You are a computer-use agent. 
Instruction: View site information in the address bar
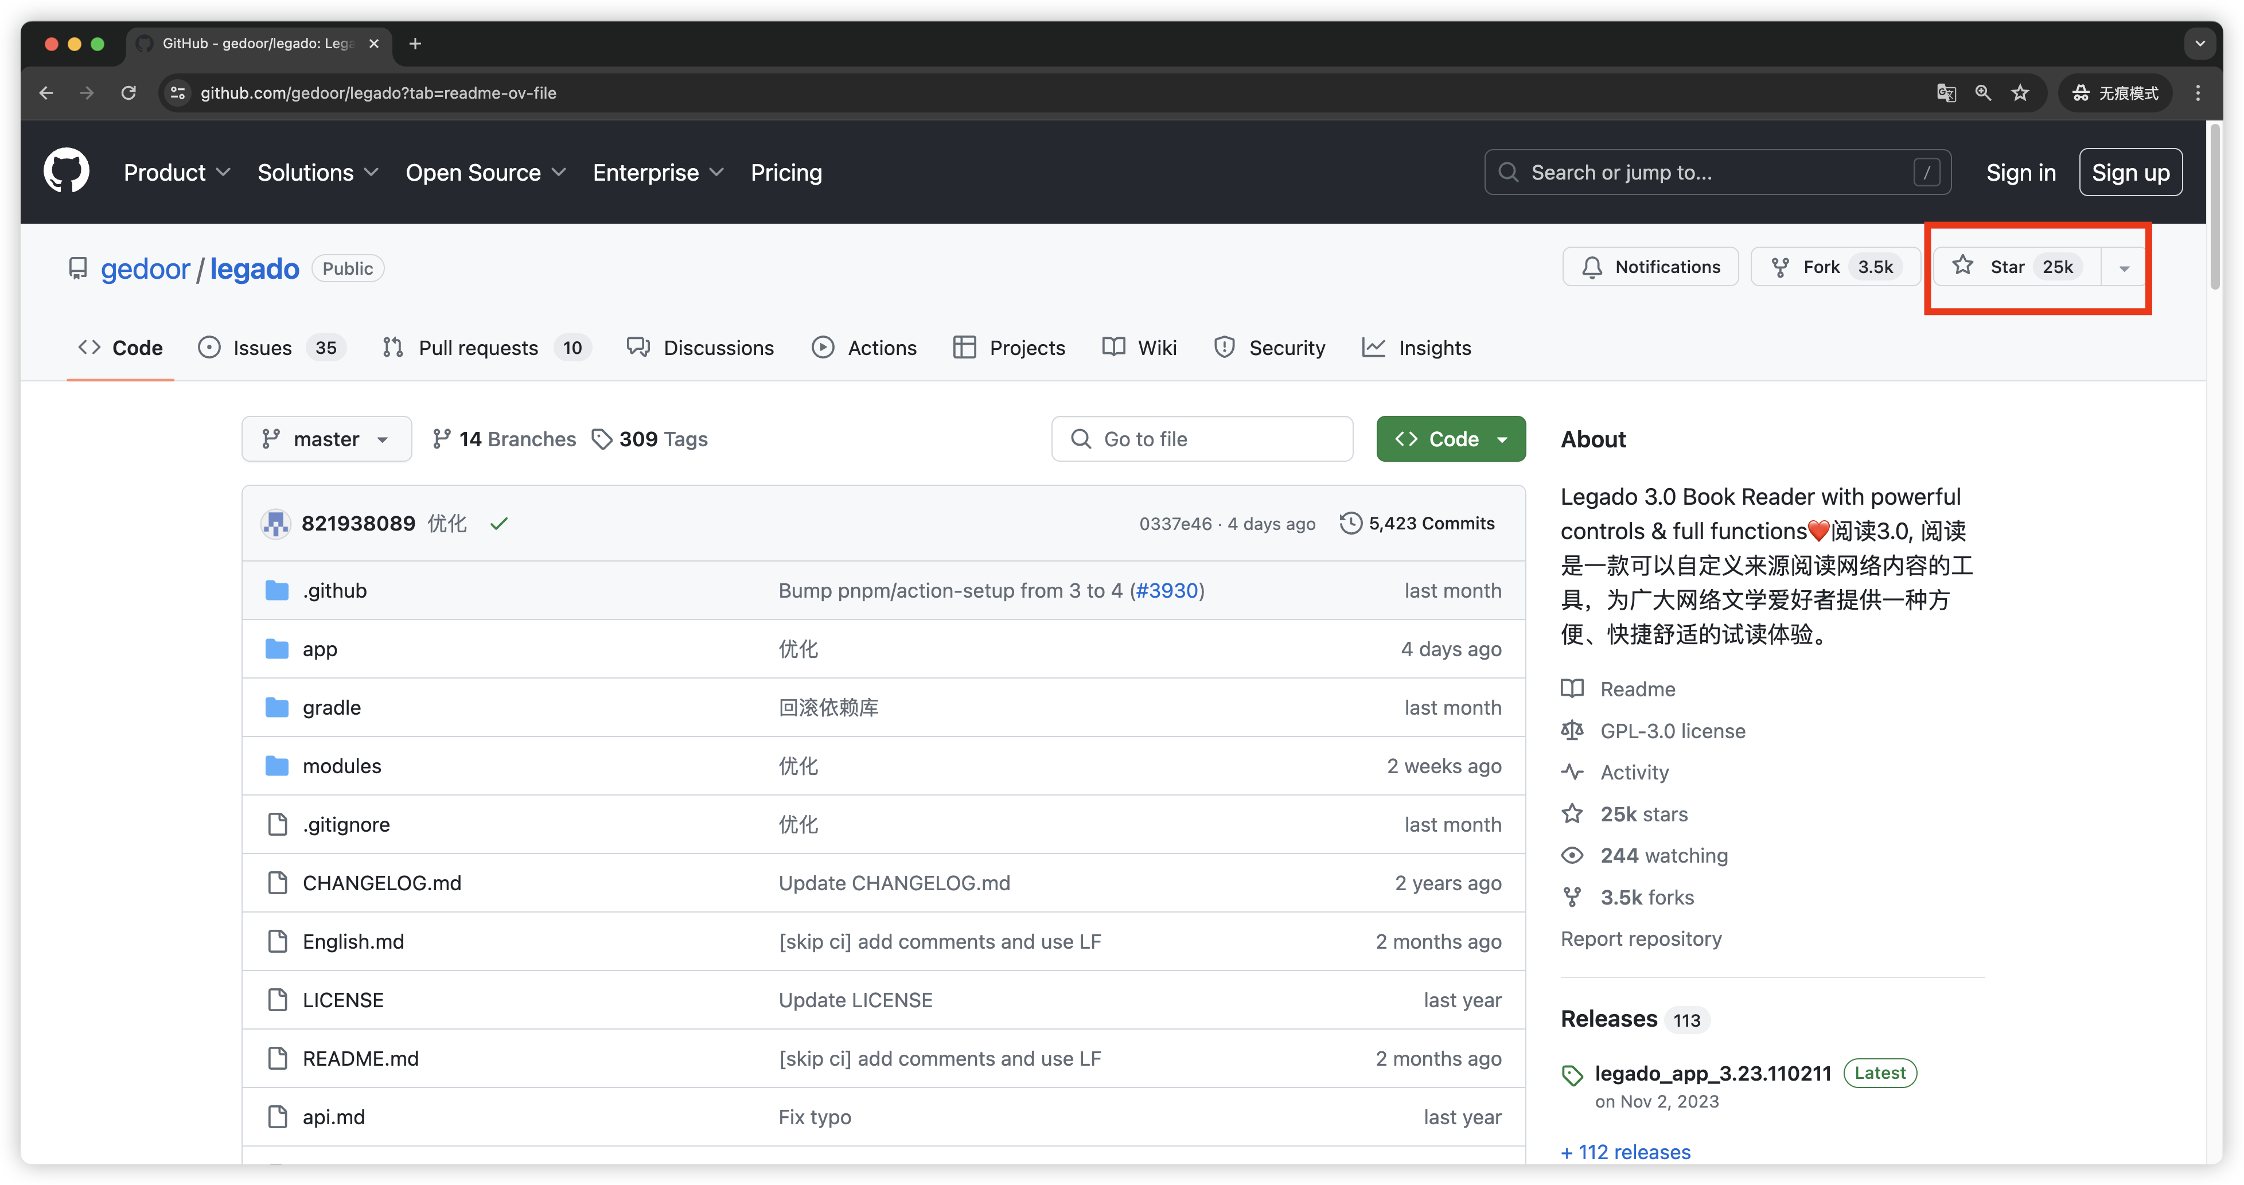[x=178, y=92]
